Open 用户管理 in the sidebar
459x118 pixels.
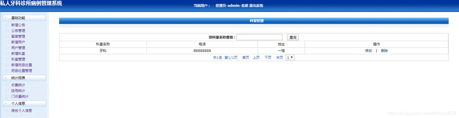[x=18, y=48]
